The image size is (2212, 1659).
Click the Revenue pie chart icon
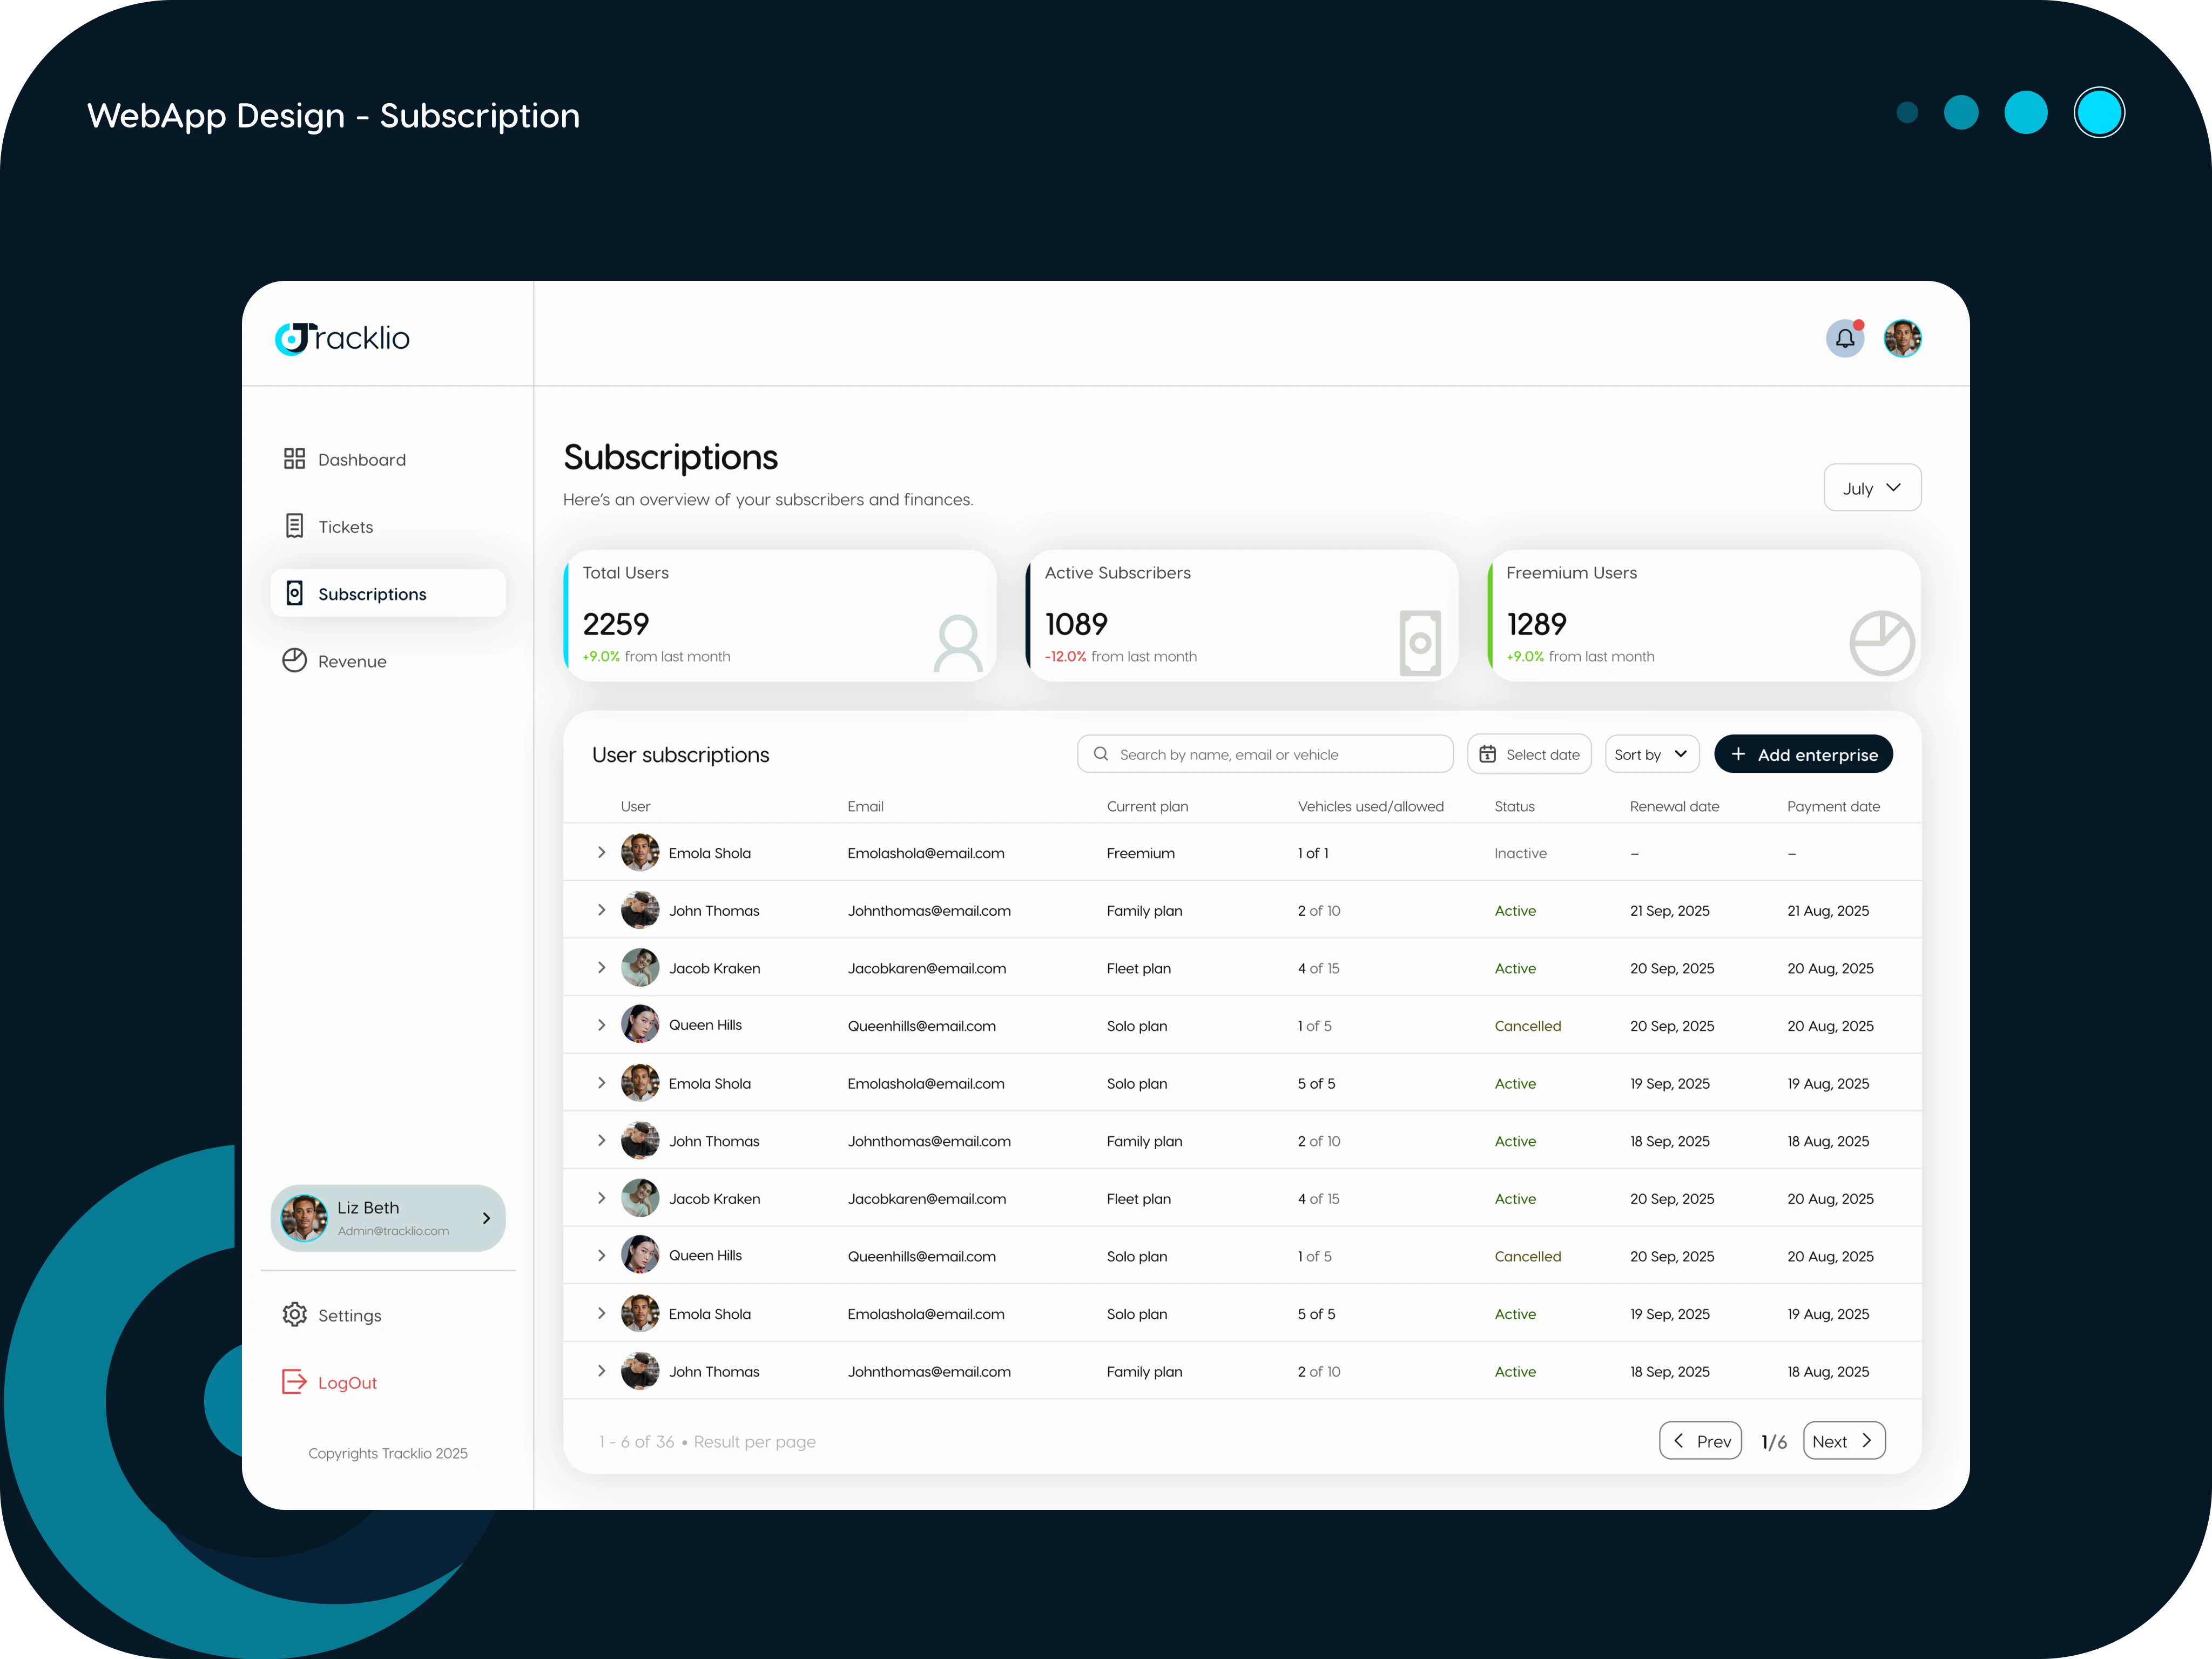click(x=294, y=660)
